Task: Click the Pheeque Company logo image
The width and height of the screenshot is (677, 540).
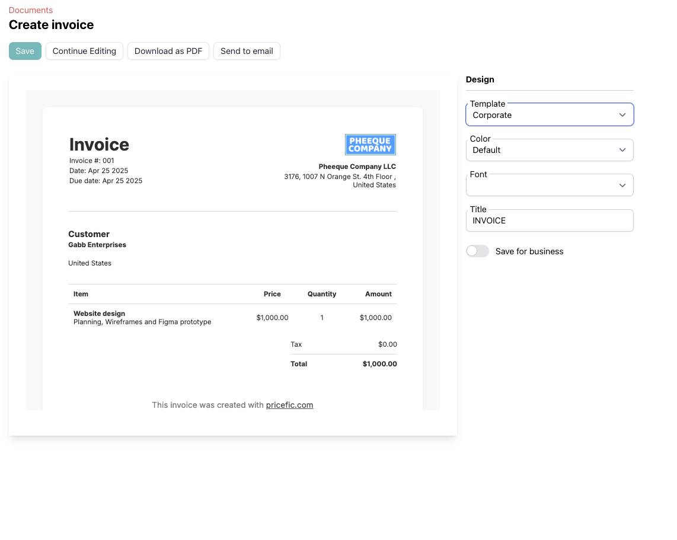Action: click(371, 145)
